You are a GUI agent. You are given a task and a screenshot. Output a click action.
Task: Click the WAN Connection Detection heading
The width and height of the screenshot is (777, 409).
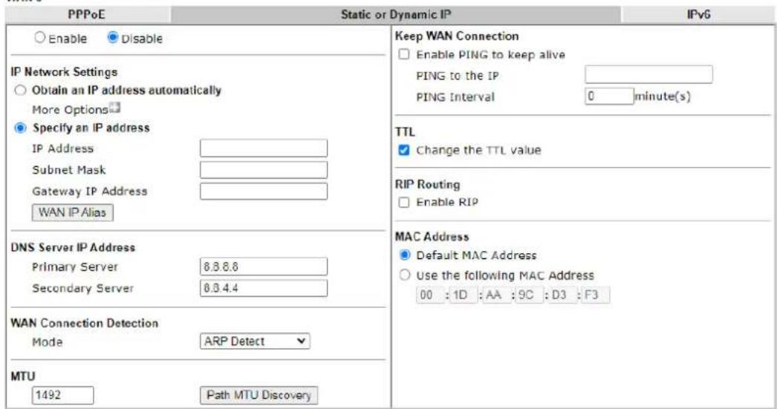84,323
